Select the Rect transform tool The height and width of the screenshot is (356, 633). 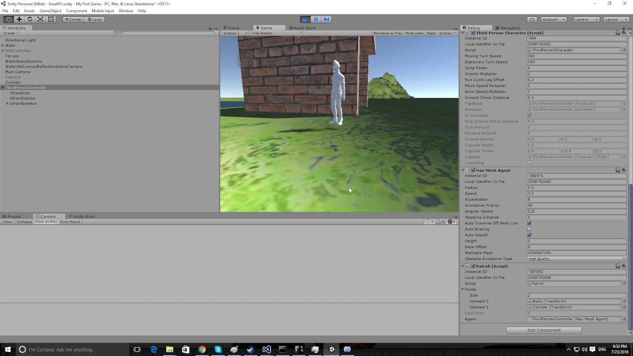tap(51, 19)
